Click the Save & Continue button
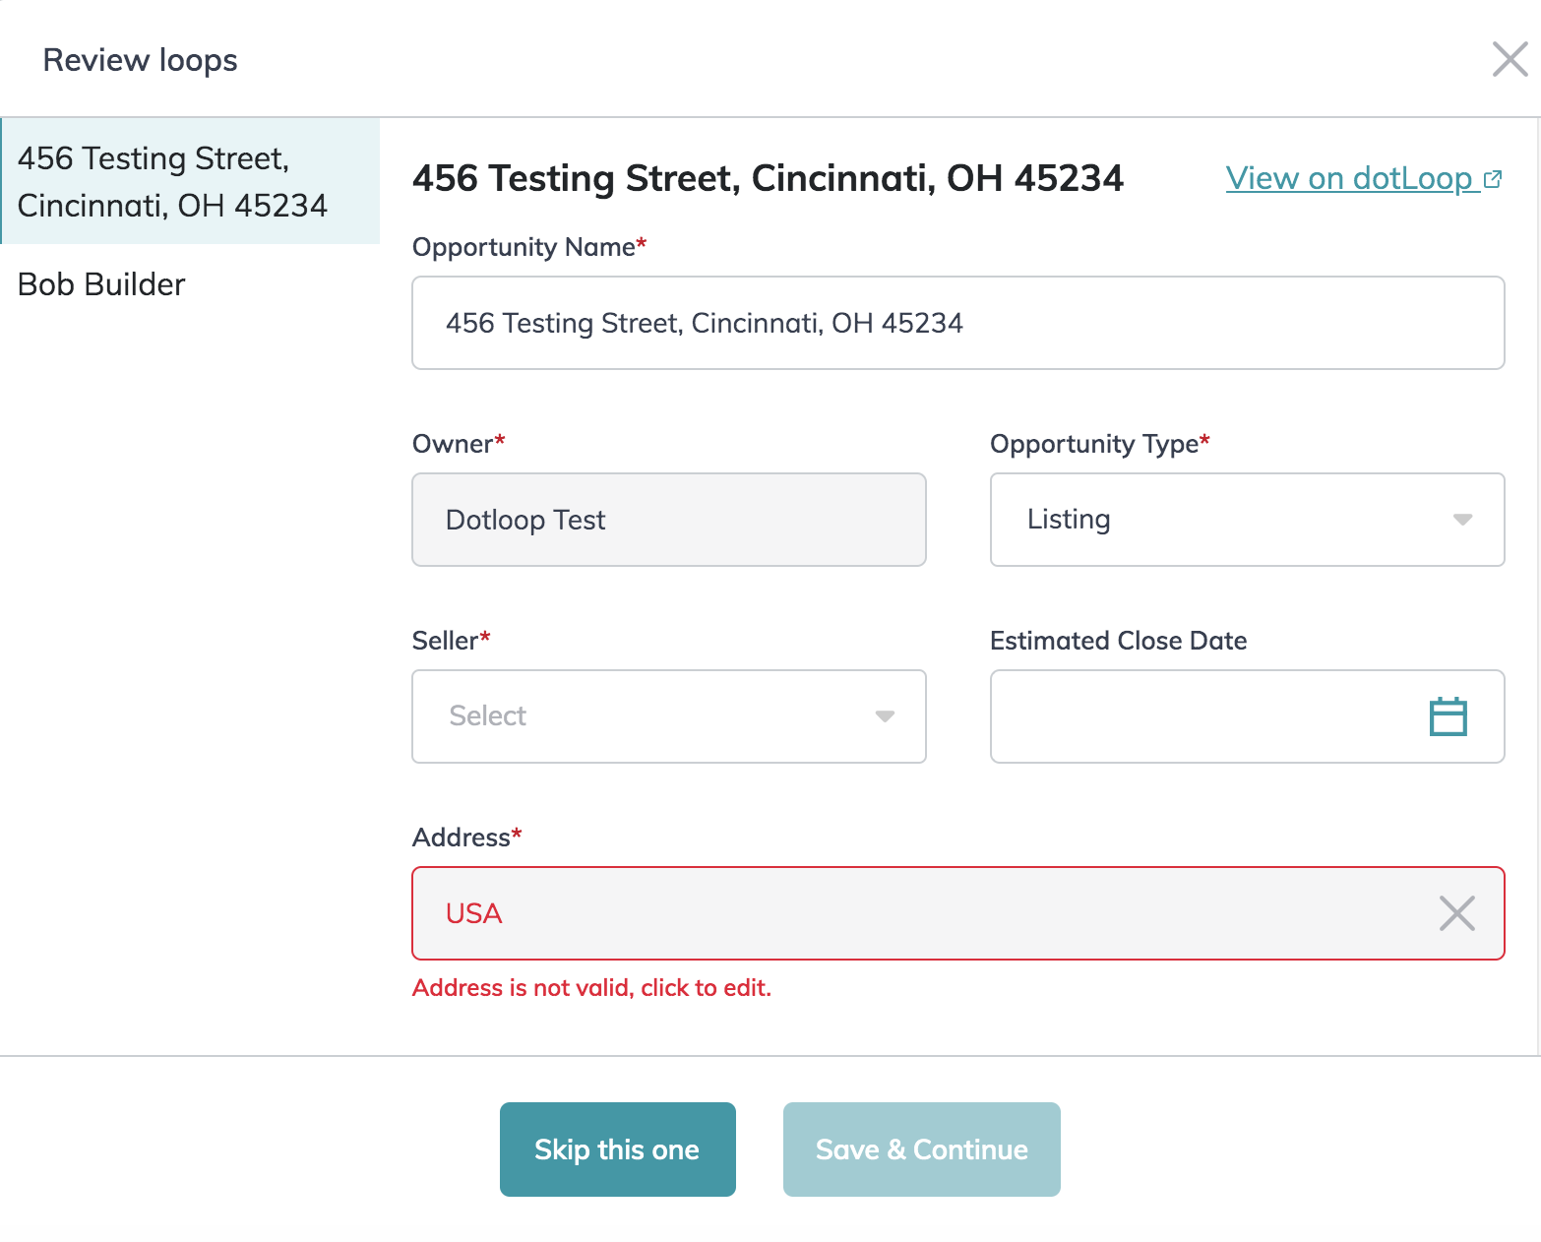1541x1242 pixels. [x=921, y=1149]
